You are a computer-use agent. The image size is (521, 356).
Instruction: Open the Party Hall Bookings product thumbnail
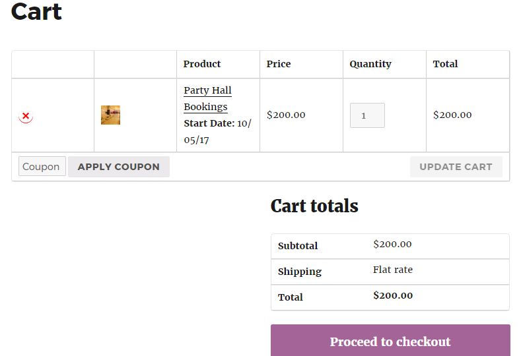[x=110, y=115]
